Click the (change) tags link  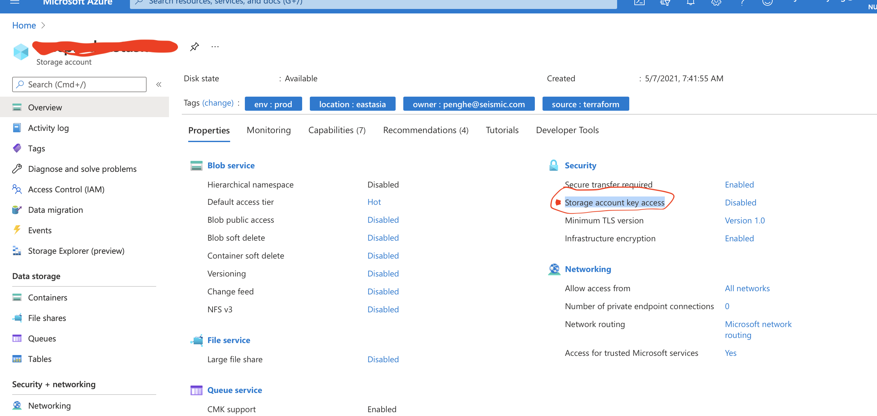pyautogui.click(x=218, y=103)
